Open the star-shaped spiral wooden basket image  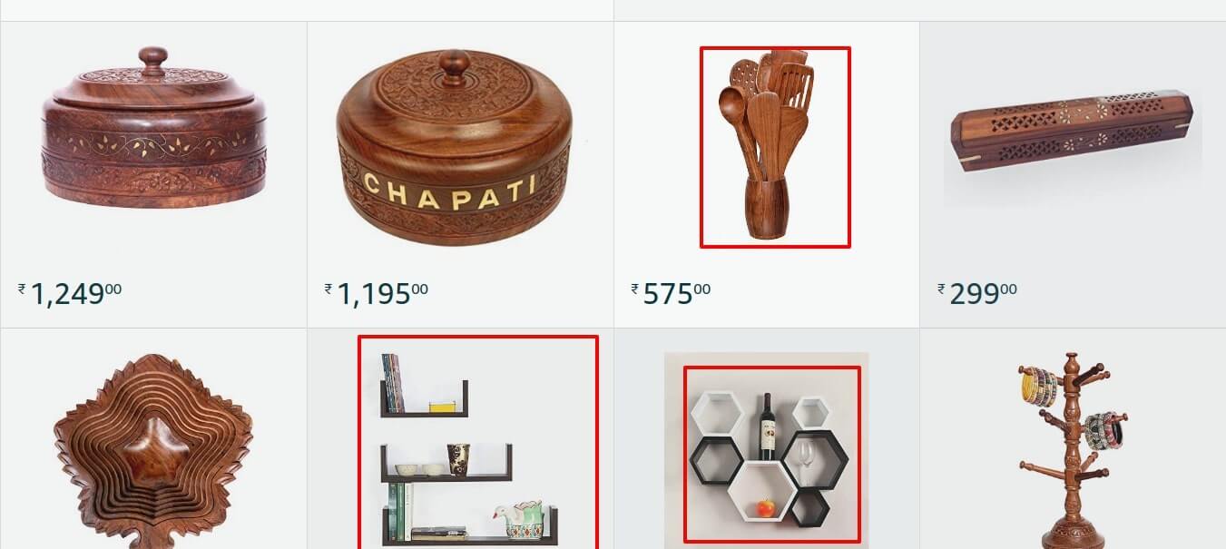click(152, 451)
